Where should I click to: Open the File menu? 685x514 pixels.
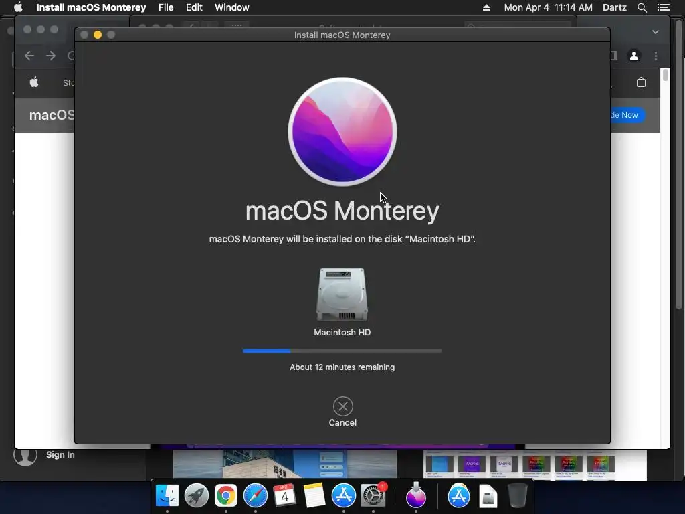(x=166, y=7)
